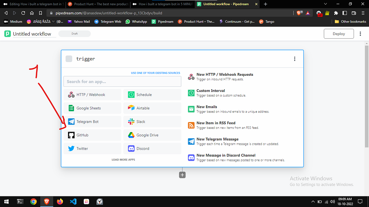Click LOAD MORE APPS
The height and width of the screenshot is (207, 369).
[123, 159]
